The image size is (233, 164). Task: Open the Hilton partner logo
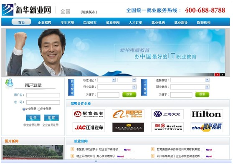pos(207,114)
